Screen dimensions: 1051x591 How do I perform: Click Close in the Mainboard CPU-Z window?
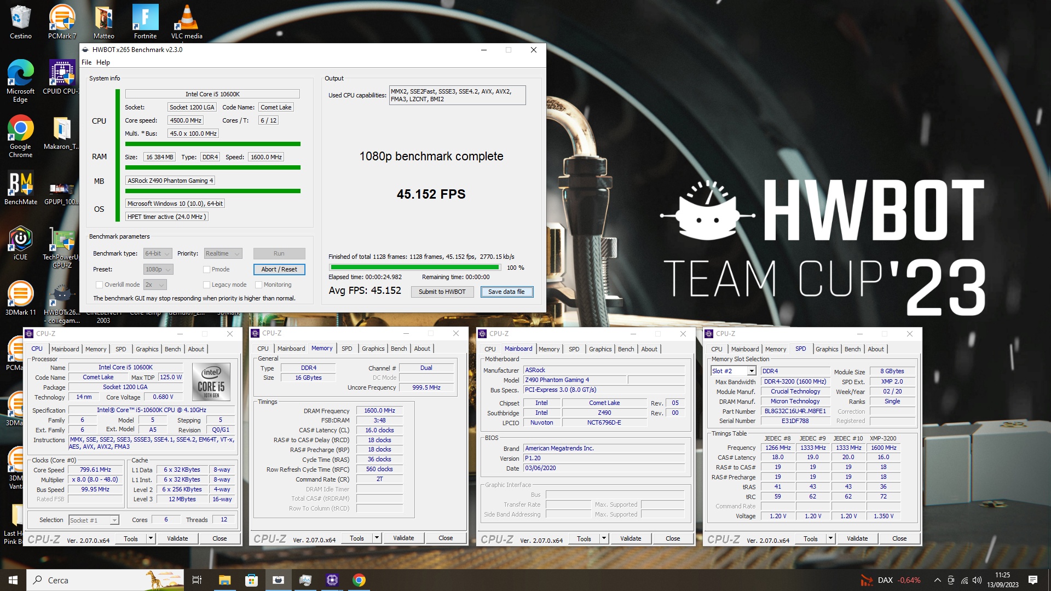[673, 538]
